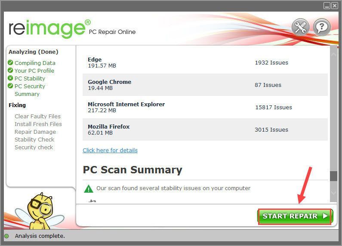
Task: Select Your PC Profile in the sidebar
Action: coord(34,71)
